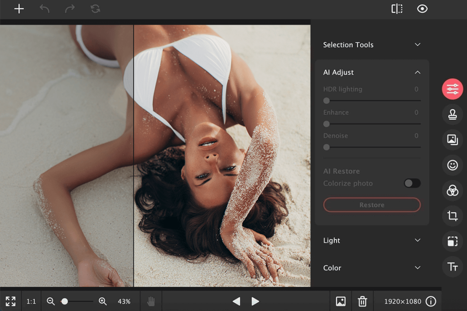
Task: Click the Restore button
Action: click(x=372, y=205)
